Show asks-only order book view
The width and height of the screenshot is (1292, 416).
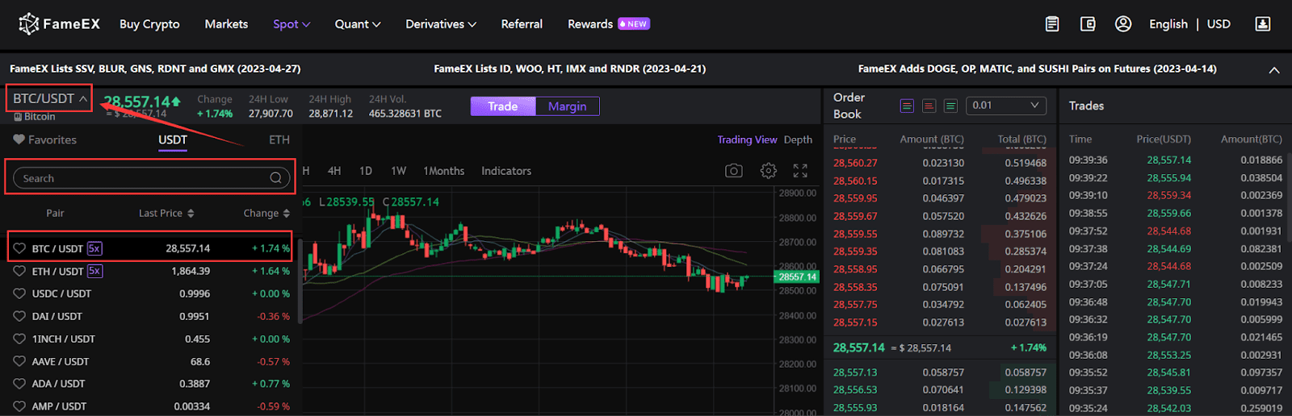tap(929, 106)
